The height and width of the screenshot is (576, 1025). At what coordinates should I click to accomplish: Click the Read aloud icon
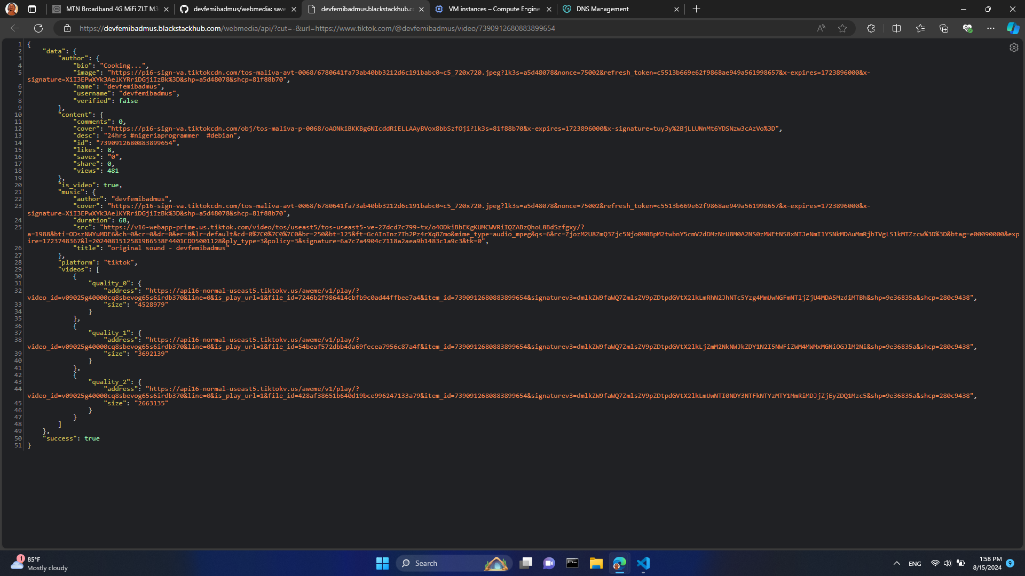pos(821,28)
